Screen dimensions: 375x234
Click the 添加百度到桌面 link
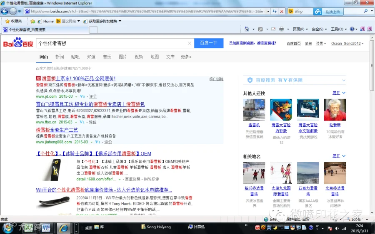coord(252,43)
